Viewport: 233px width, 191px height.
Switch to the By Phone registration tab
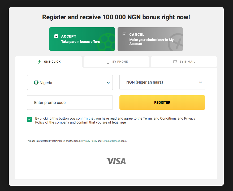pyautogui.click(x=116, y=62)
